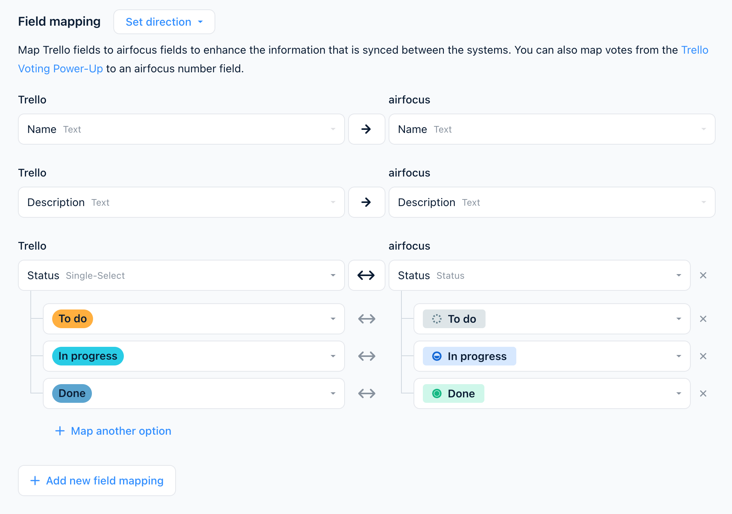Open the airfocus Description field dropdown

point(552,202)
